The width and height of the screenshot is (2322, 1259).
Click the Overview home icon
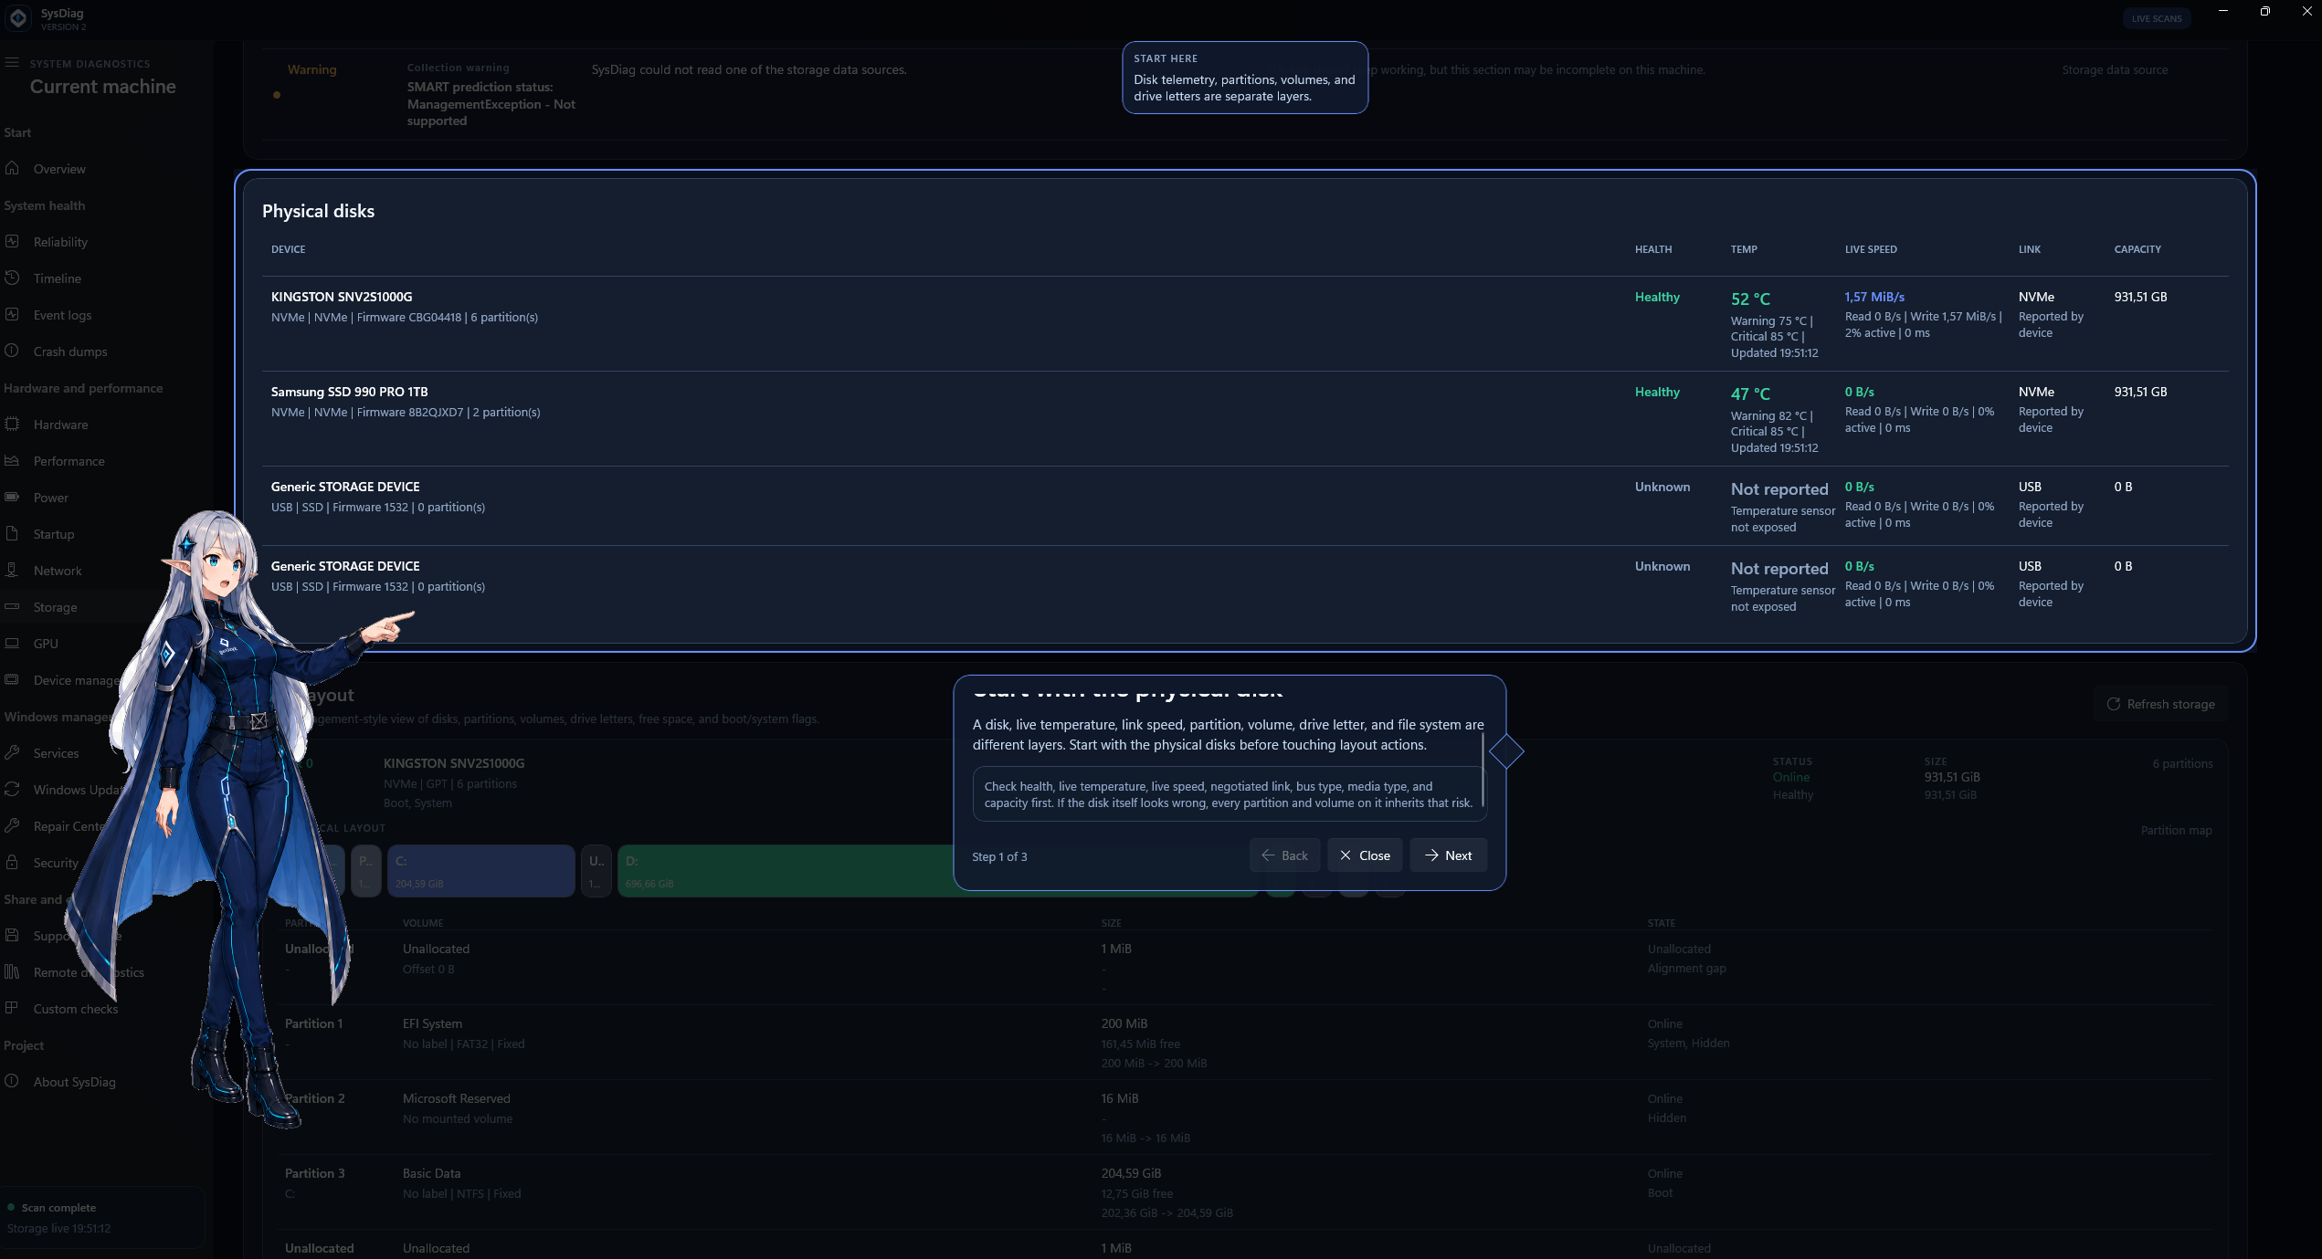point(12,168)
